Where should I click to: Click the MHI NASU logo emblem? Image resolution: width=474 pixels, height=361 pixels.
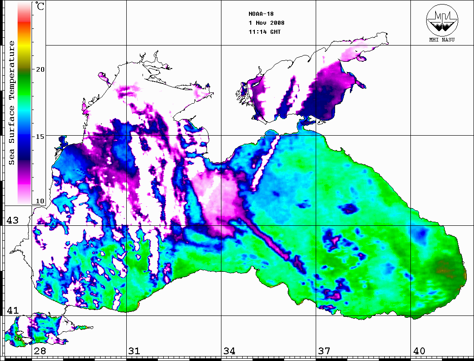[x=442, y=20]
